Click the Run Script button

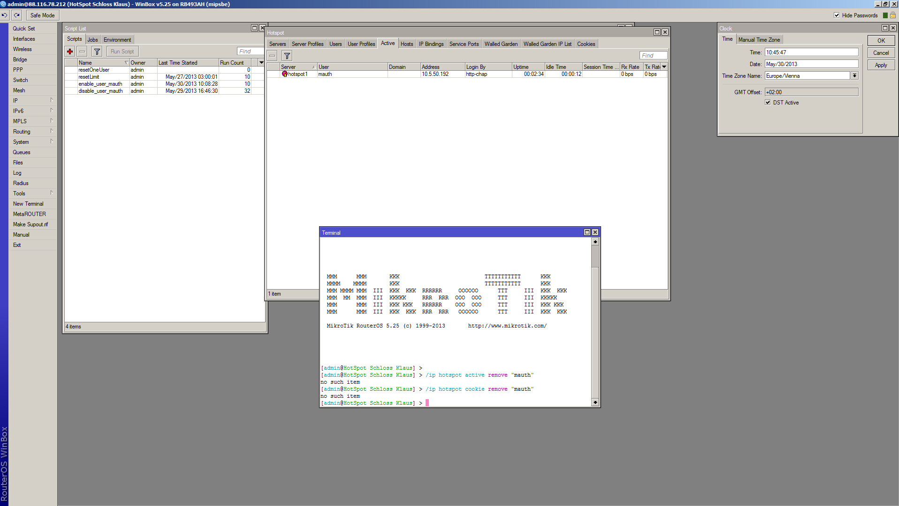pos(122,52)
